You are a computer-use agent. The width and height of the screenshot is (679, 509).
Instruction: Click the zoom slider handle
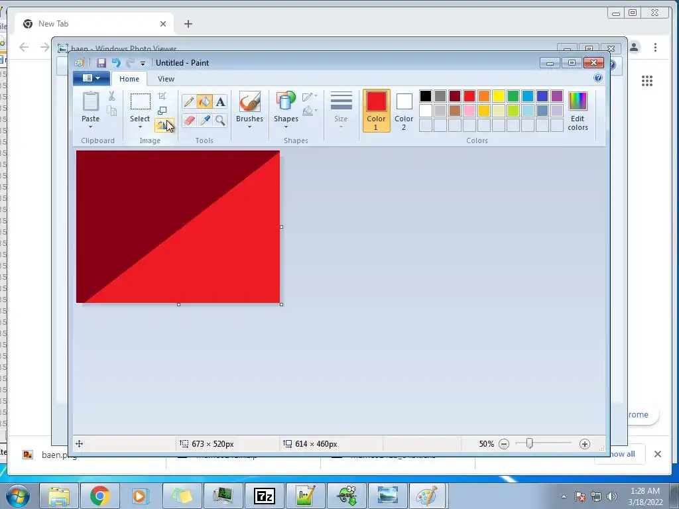click(529, 443)
